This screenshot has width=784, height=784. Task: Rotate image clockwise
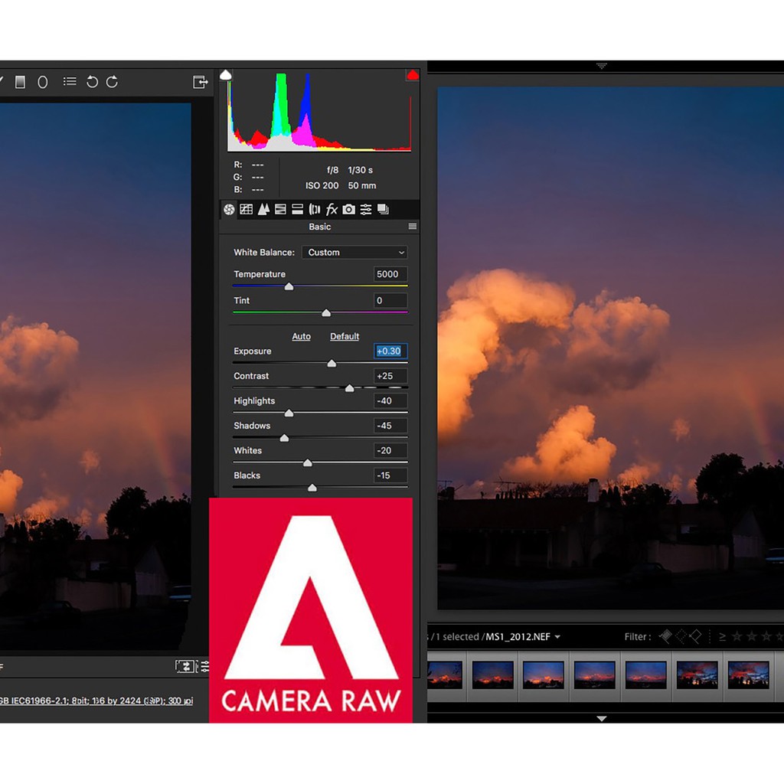[x=112, y=81]
